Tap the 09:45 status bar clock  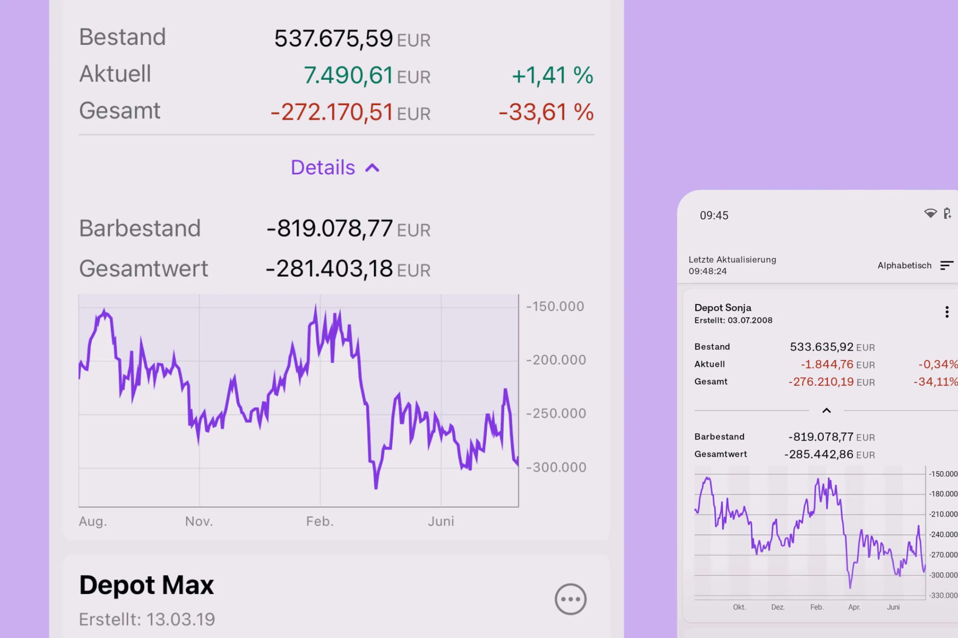714,215
